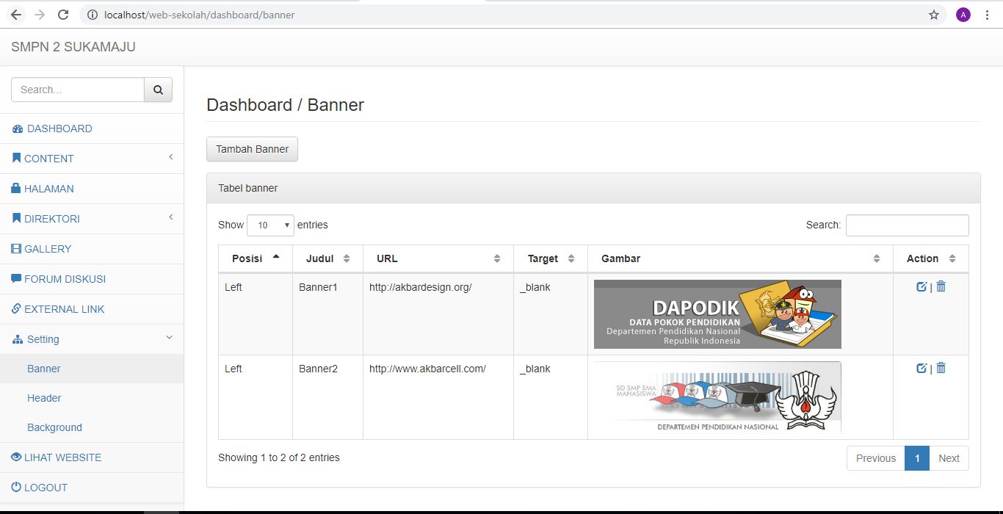Open the Chrome three-dot menu

(x=987, y=15)
